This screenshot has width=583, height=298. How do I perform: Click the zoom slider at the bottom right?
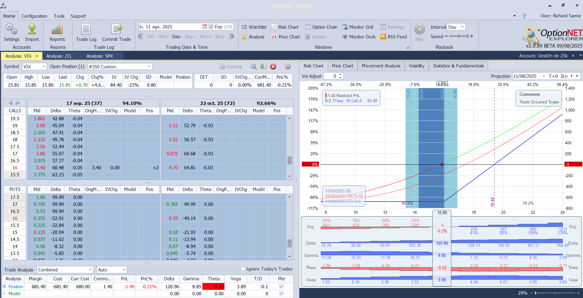click(555, 293)
